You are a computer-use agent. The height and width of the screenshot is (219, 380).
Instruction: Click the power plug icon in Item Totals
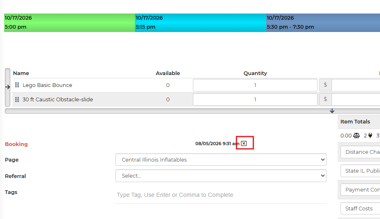[370, 136]
